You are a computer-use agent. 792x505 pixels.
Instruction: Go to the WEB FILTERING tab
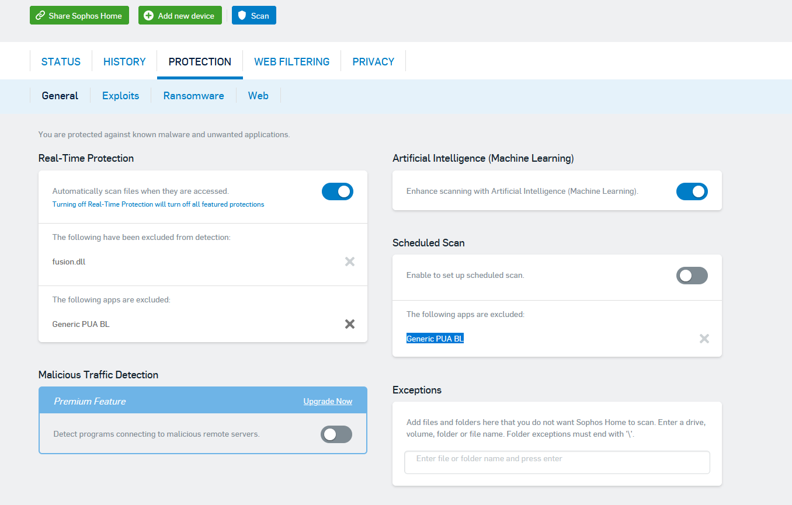point(291,62)
